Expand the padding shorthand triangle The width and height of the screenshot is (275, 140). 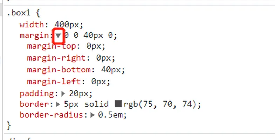(x=63, y=94)
